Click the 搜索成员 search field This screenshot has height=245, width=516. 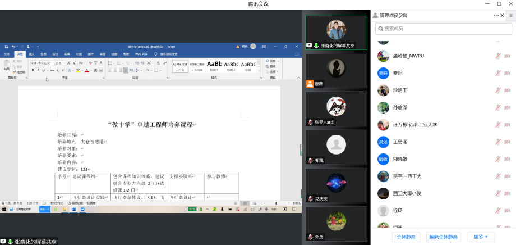click(443, 28)
